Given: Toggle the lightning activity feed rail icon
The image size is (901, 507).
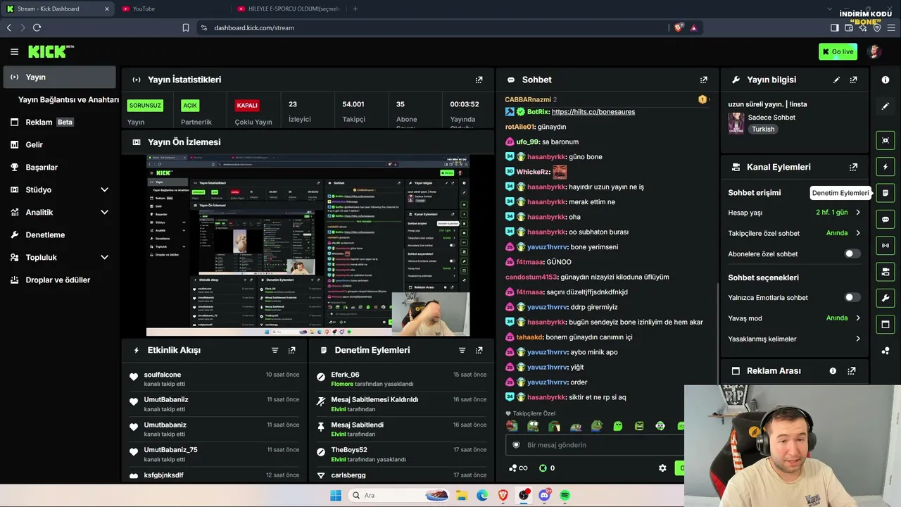Looking at the screenshot, I should tap(886, 167).
